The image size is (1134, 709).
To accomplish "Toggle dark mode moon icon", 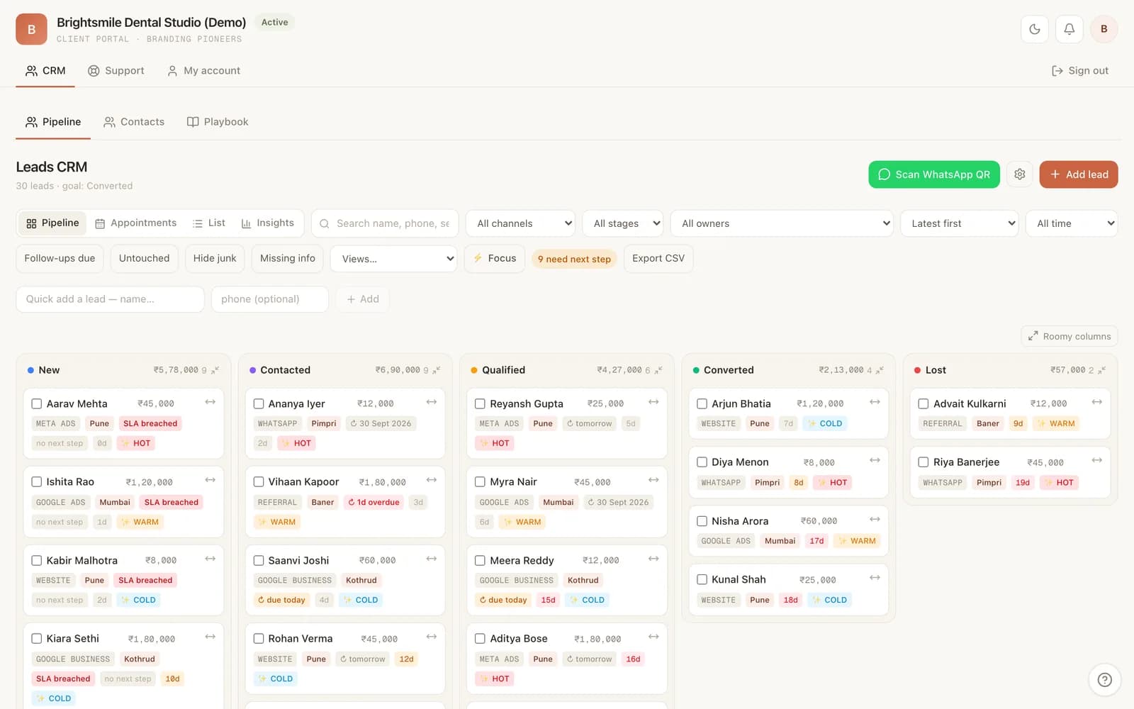I will pyautogui.click(x=1035, y=29).
